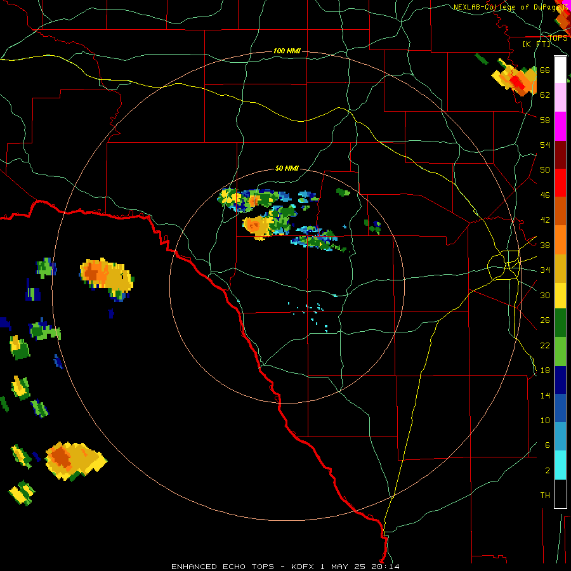Click the medium blue legend swatch

560,408
